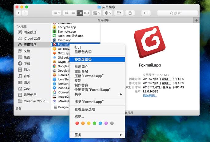
Task: Click the 添加标记... link in preview
Action: coord(150,96)
